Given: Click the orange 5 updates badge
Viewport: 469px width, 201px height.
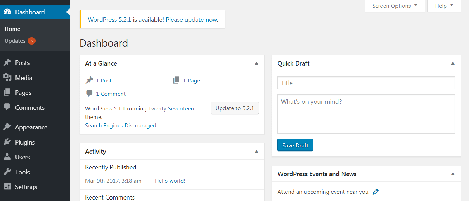Looking at the screenshot, I should coord(32,41).
